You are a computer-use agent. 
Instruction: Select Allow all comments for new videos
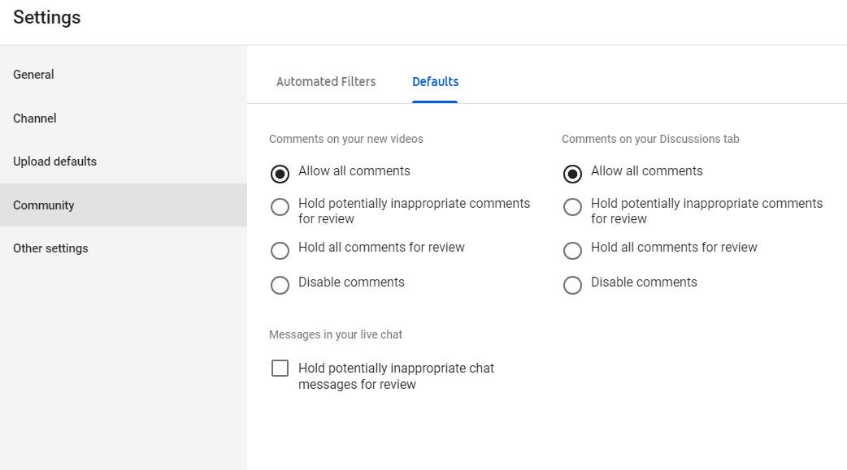[x=280, y=175]
